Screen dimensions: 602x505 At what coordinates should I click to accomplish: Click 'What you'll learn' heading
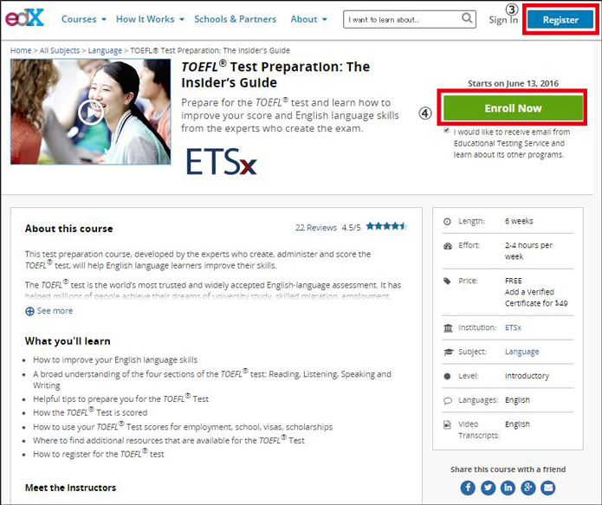[x=68, y=341]
